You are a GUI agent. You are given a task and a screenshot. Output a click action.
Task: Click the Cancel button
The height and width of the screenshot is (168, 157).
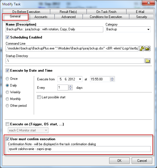pyautogui.click(x=142, y=161)
